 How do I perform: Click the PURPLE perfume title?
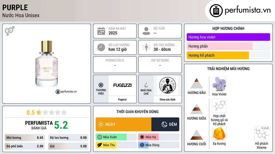pos(15,7)
